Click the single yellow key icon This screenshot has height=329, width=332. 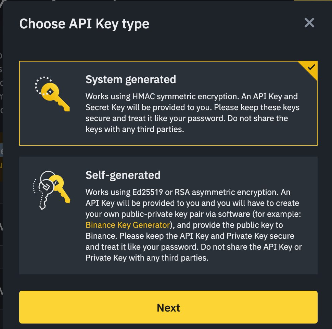click(52, 94)
